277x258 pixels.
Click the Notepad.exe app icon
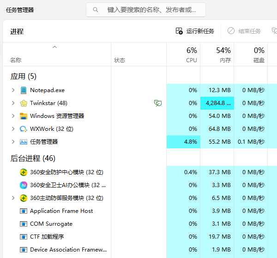pos(24,90)
